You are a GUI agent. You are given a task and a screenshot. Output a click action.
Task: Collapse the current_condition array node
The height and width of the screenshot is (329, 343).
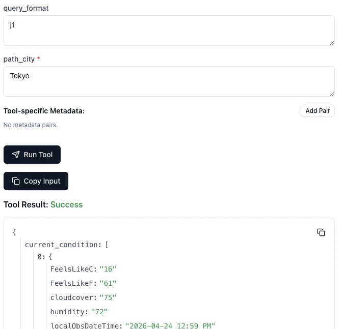pyautogui.click(x=66, y=245)
